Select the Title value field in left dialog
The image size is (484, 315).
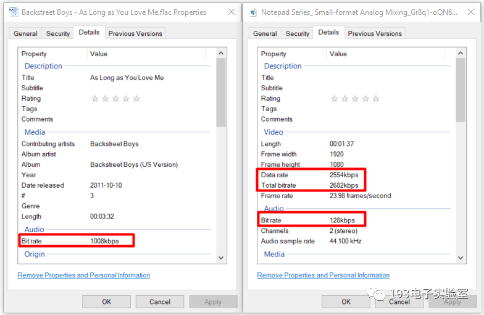click(127, 78)
